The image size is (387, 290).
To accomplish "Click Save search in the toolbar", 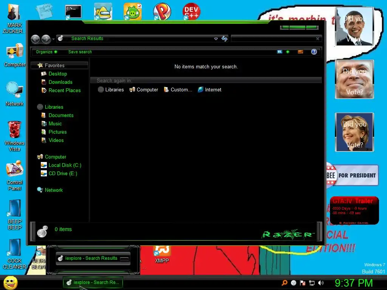I will (80, 52).
